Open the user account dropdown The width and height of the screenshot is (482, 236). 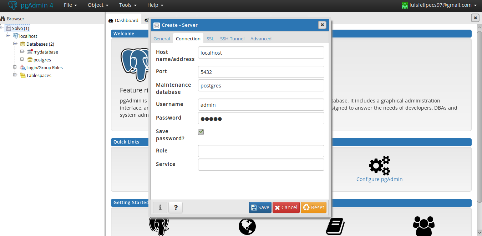[x=439, y=5]
